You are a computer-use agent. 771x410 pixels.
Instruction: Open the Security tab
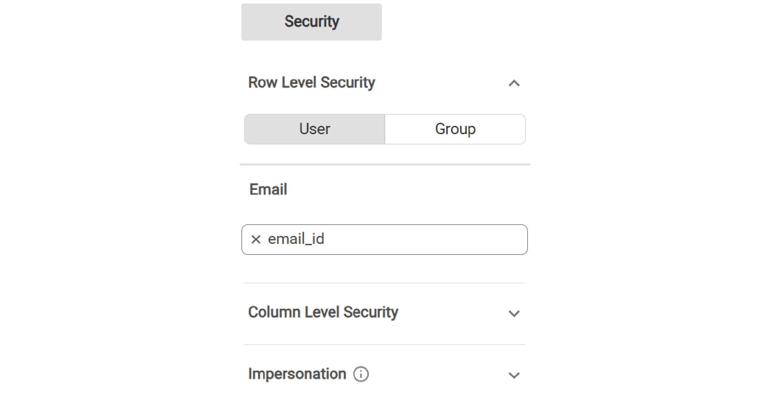click(311, 22)
